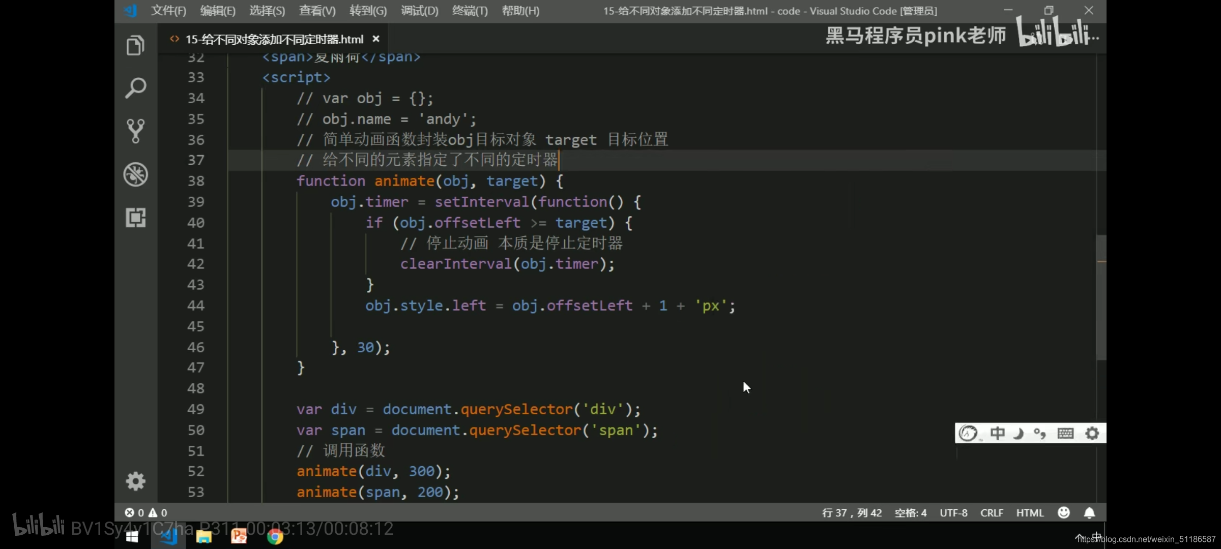Open the 文件(F) menu
This screenshot has width=1221, height=549.
point(168,11)
